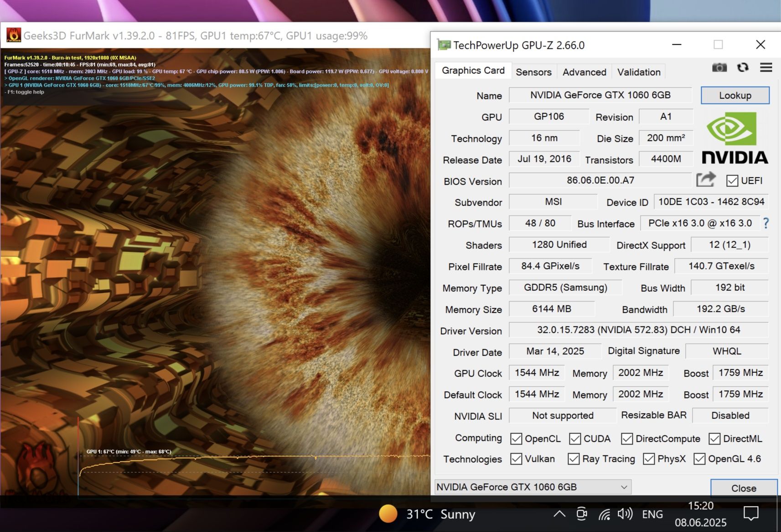The height and width of the screenshot is (532, 781).
Task: Toggle the DirectML checkbox
Action: [x=714, y=439]
